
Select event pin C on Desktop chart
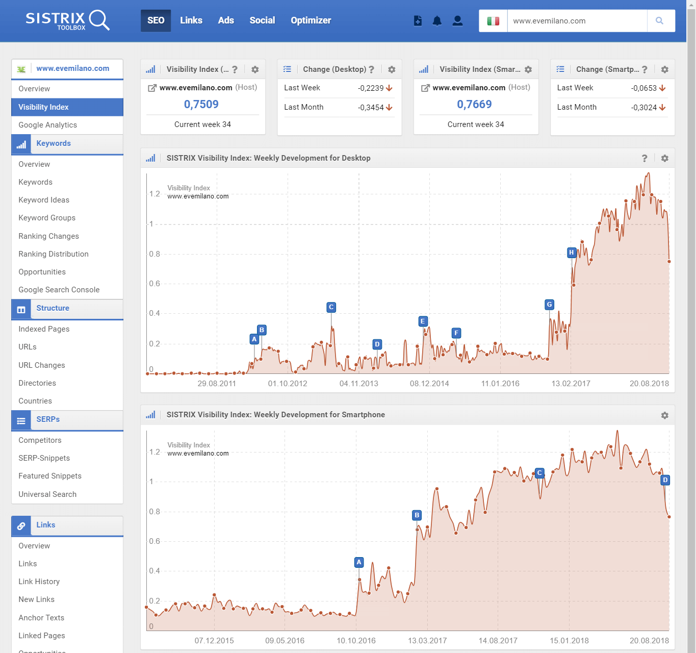pyautogui.click(x=331, y=307)
